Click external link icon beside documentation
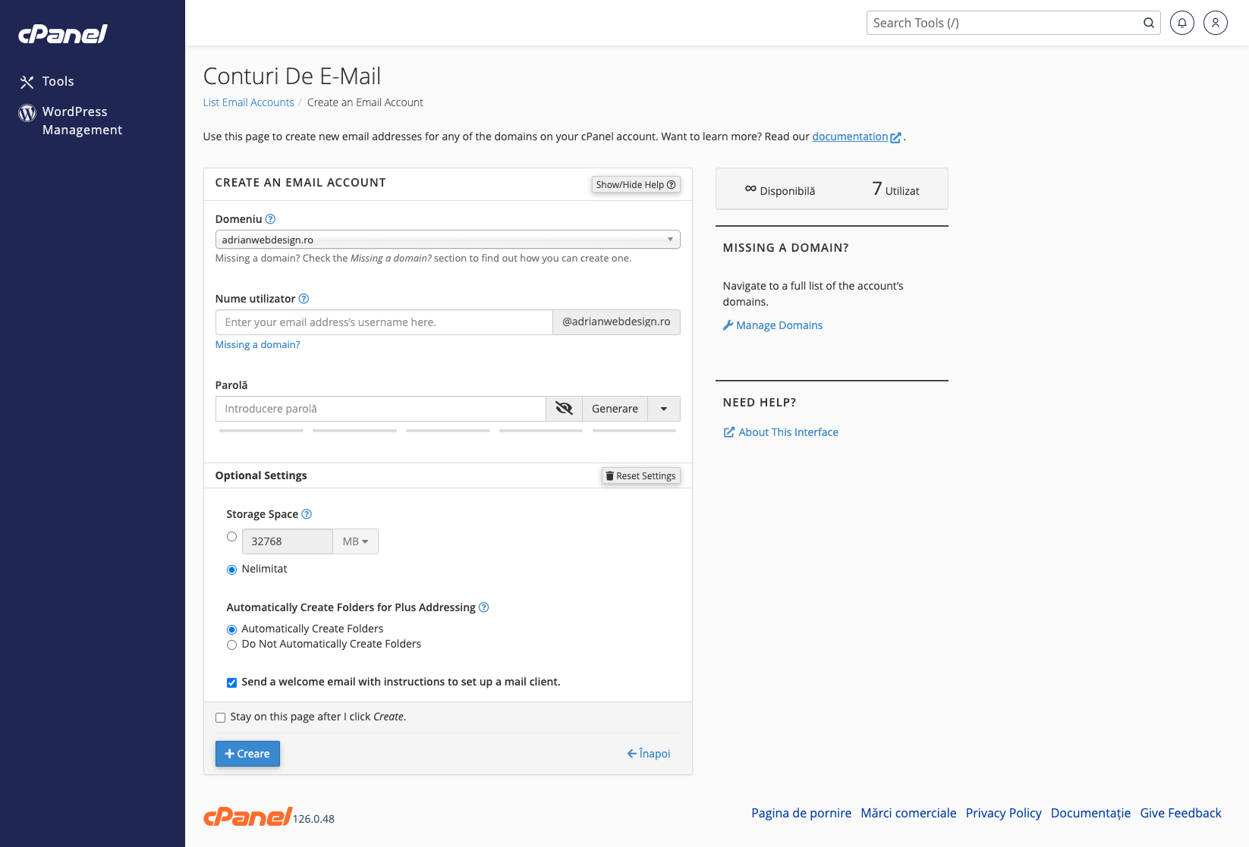 click(x=895, y=137)
